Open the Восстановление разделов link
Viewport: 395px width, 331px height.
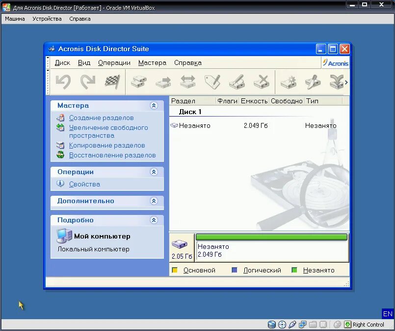tap(112, 155)
